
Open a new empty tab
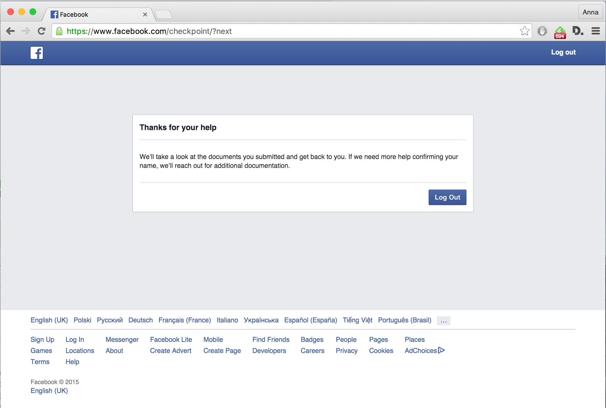pos(164,14)
